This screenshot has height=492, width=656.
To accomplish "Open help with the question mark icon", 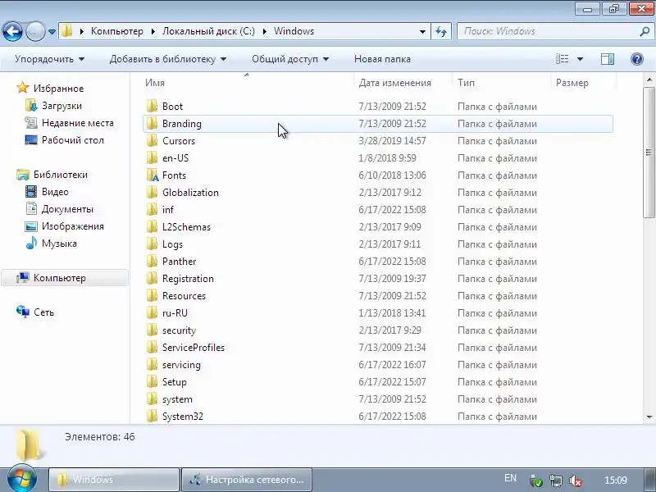I will pyautogui.click(x=637, y=59).
